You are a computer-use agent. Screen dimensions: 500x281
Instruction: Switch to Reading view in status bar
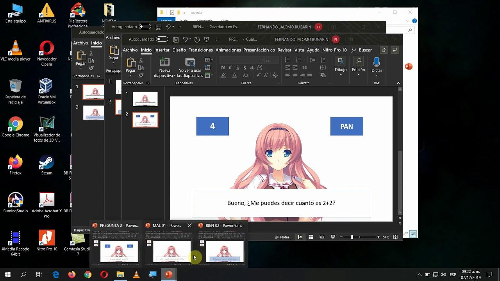(322, 237)
